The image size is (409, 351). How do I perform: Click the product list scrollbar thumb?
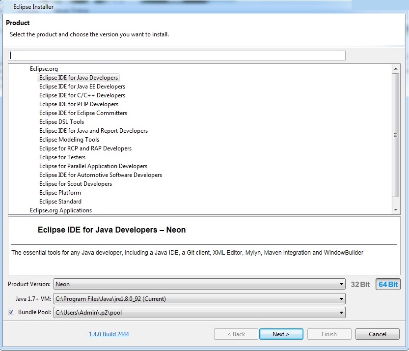(396, 135)
